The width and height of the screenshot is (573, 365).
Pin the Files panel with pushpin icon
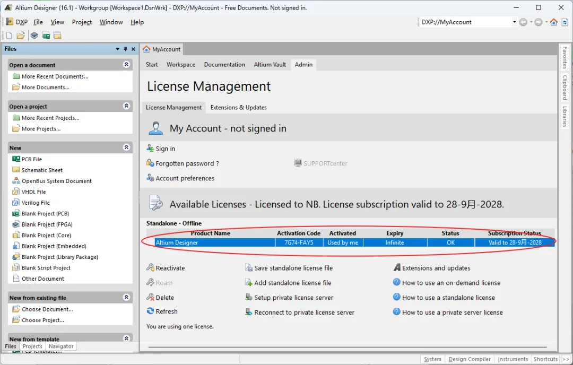[x=125, y=49]
